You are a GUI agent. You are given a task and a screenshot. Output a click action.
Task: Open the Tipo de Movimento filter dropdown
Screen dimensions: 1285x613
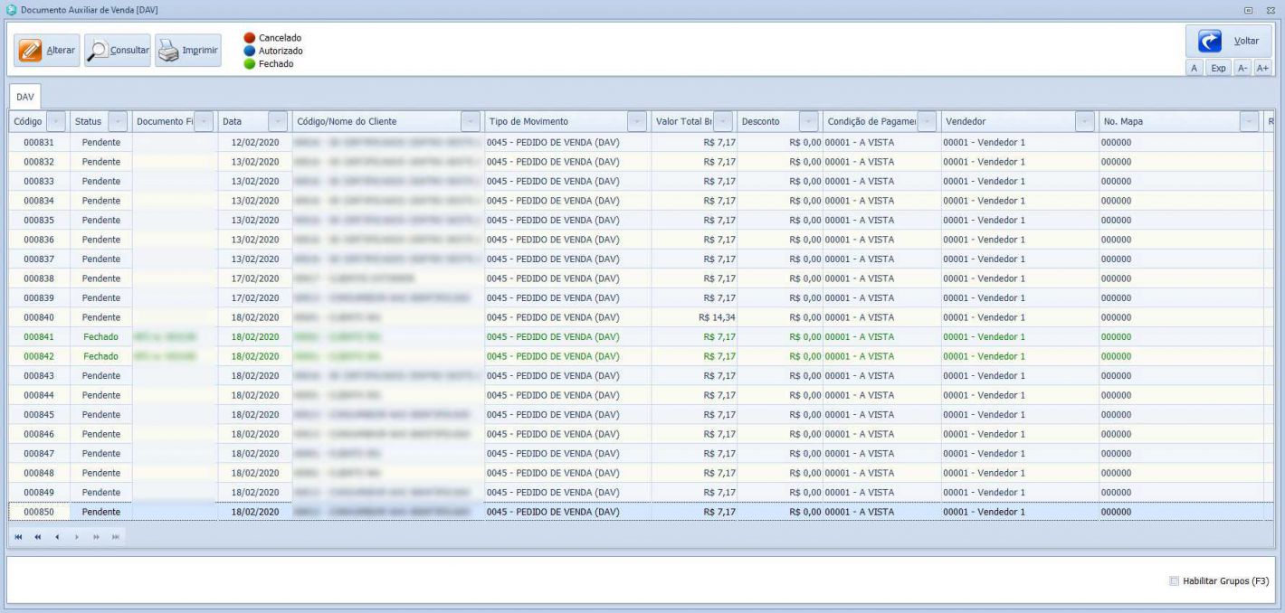[x=638, y=121]
